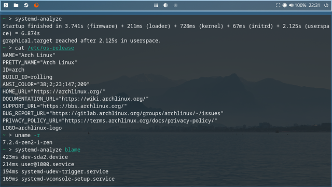Viewport: 332px width, 187px height.
Task: Mute the volume speaker icon
Action: pos(292,5)
